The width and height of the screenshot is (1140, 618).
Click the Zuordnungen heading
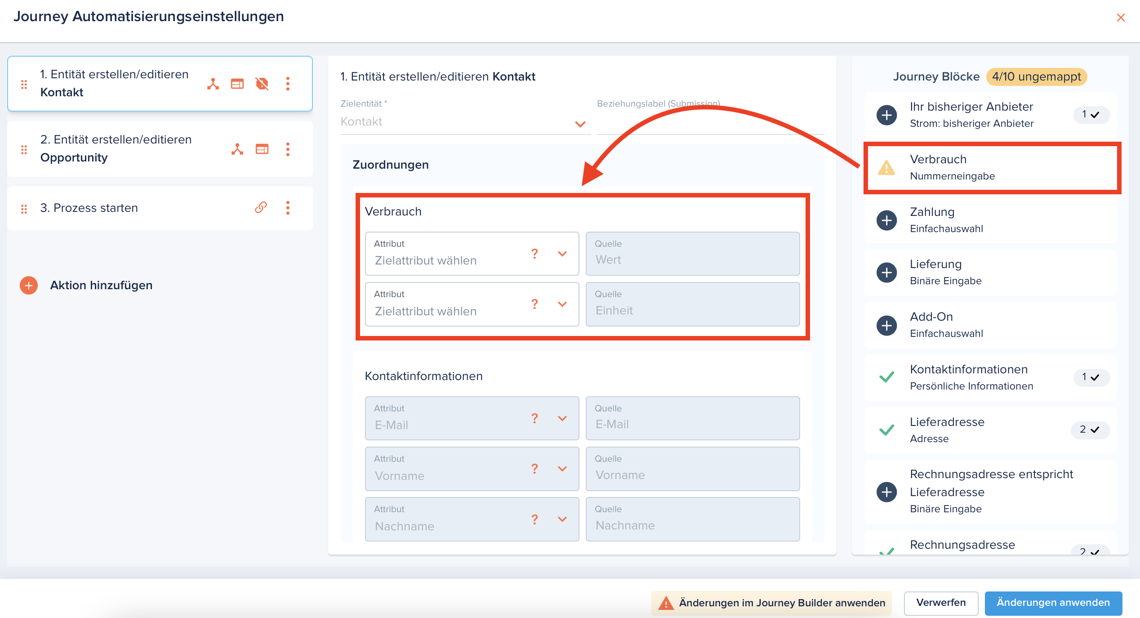coord(390,165)
